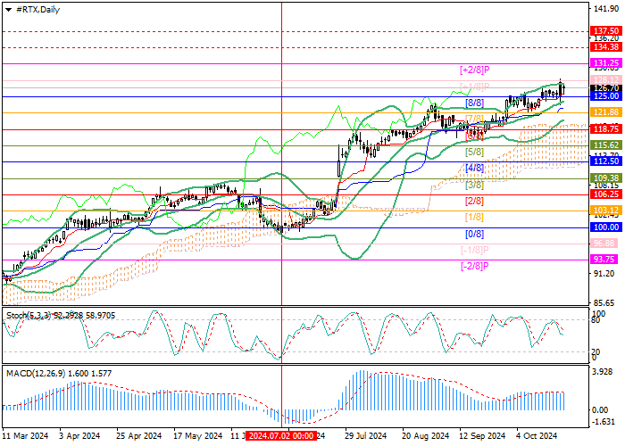Click the 17 May 2024 date label
The width and height of the screenshot is (625, 446).
tap(197, 436)
